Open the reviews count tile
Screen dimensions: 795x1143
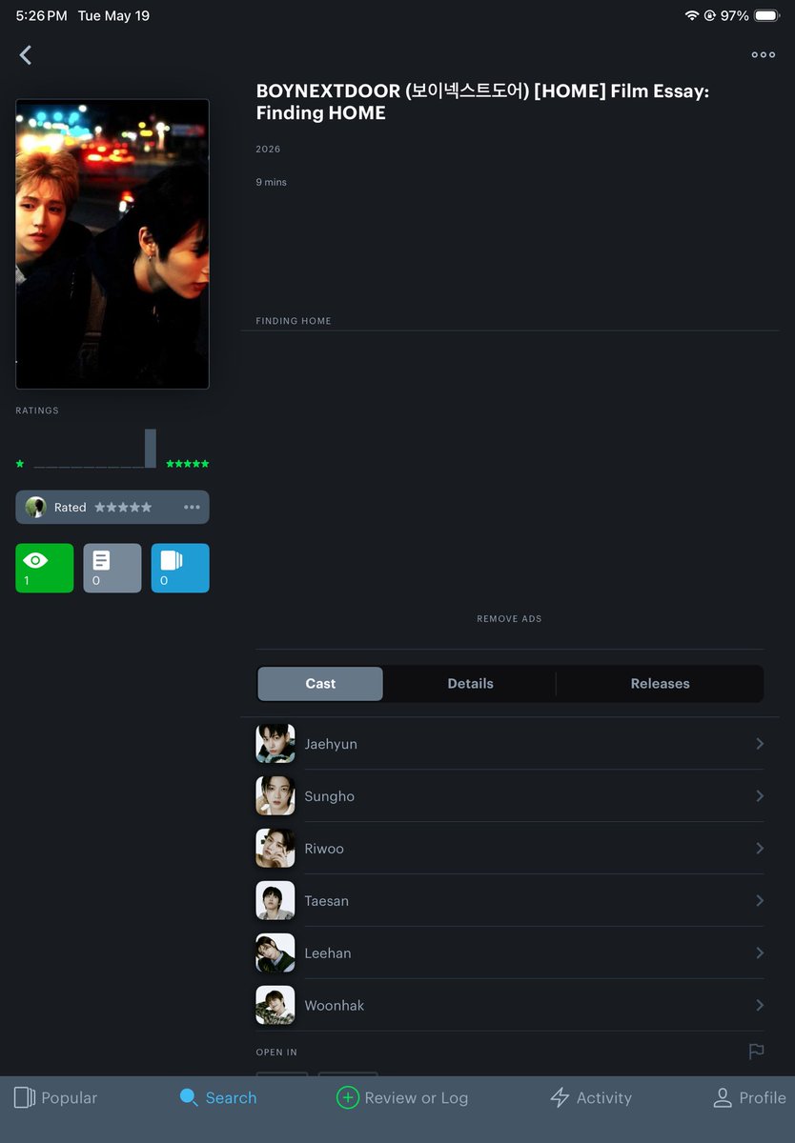[112, 568]
